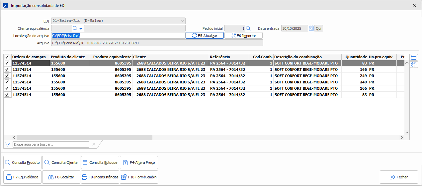Image resolution: width=422 pixels, height=186 pixels.
Task: Open the blue arrow dropdown beside Cliente equivalência
Action: (81, 28)
